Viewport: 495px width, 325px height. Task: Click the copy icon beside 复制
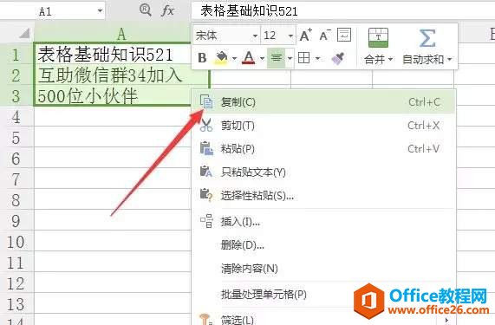[x=206, y=101]
